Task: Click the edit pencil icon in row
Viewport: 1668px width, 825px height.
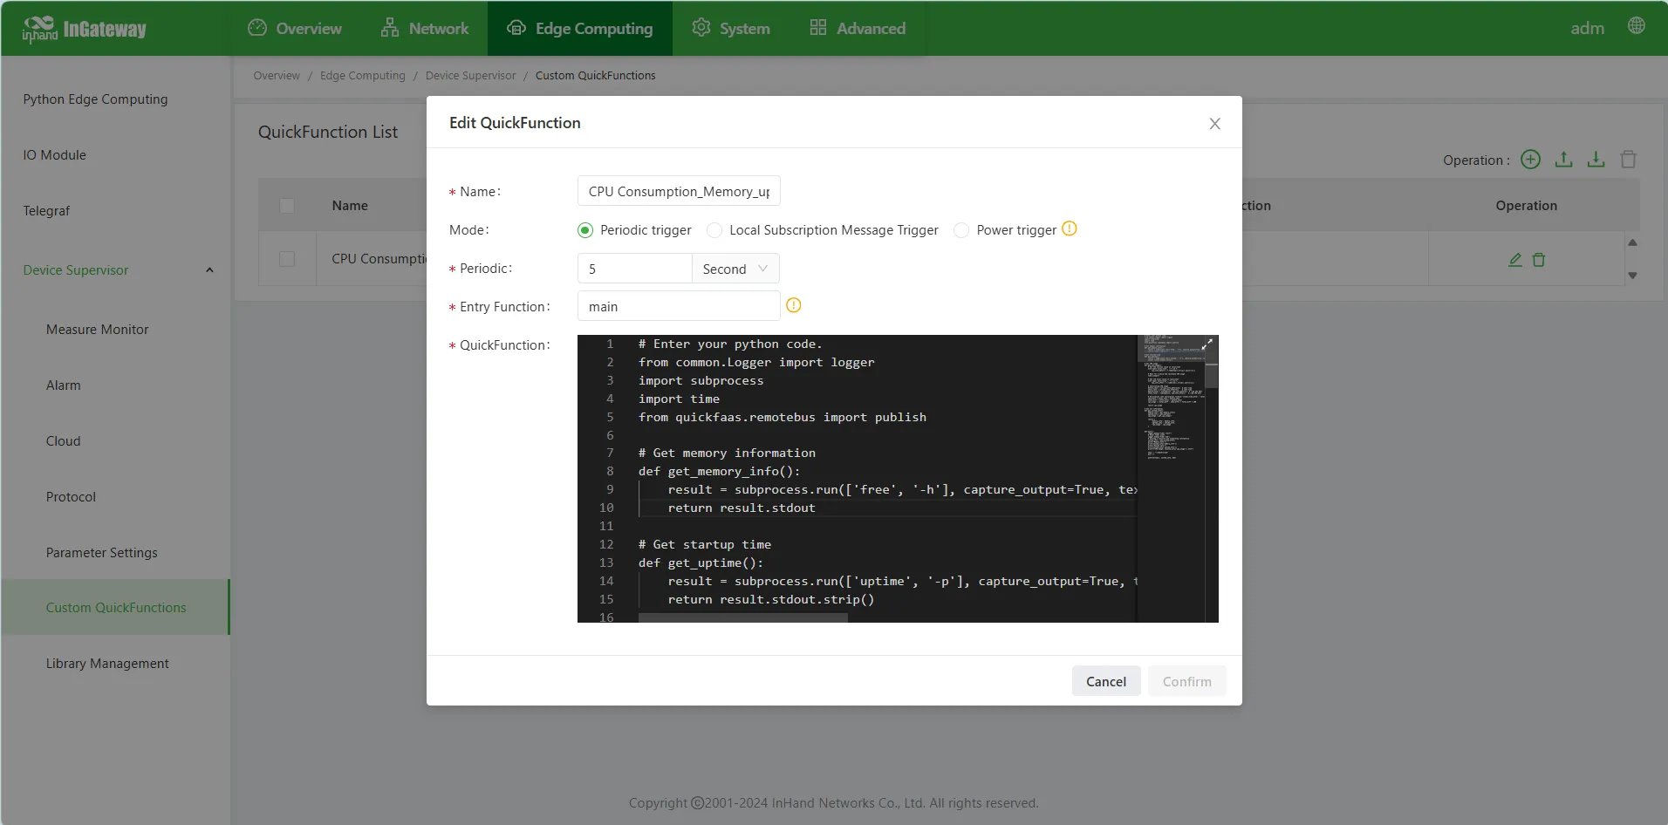Action: coord(1515,260)
